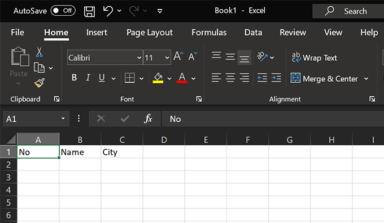
Task: Click Insert Function fx icon
Action: coord(148,119)
